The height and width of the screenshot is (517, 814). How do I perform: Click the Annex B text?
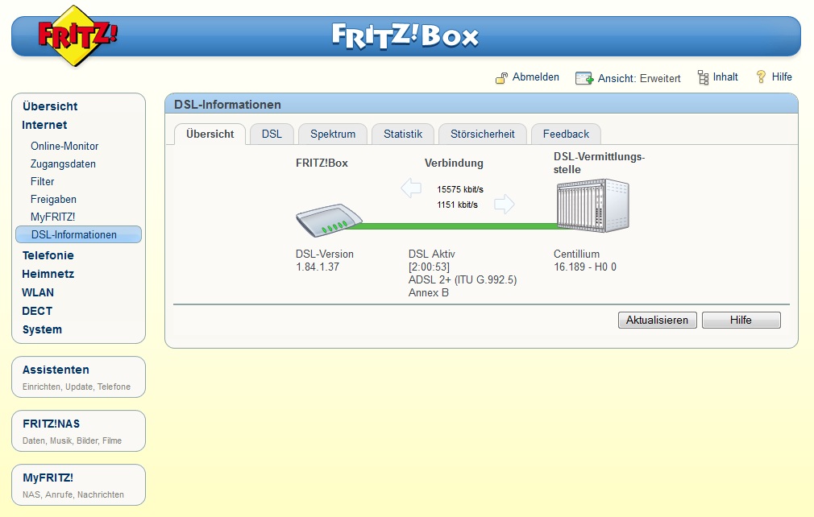tap(428, 292)
